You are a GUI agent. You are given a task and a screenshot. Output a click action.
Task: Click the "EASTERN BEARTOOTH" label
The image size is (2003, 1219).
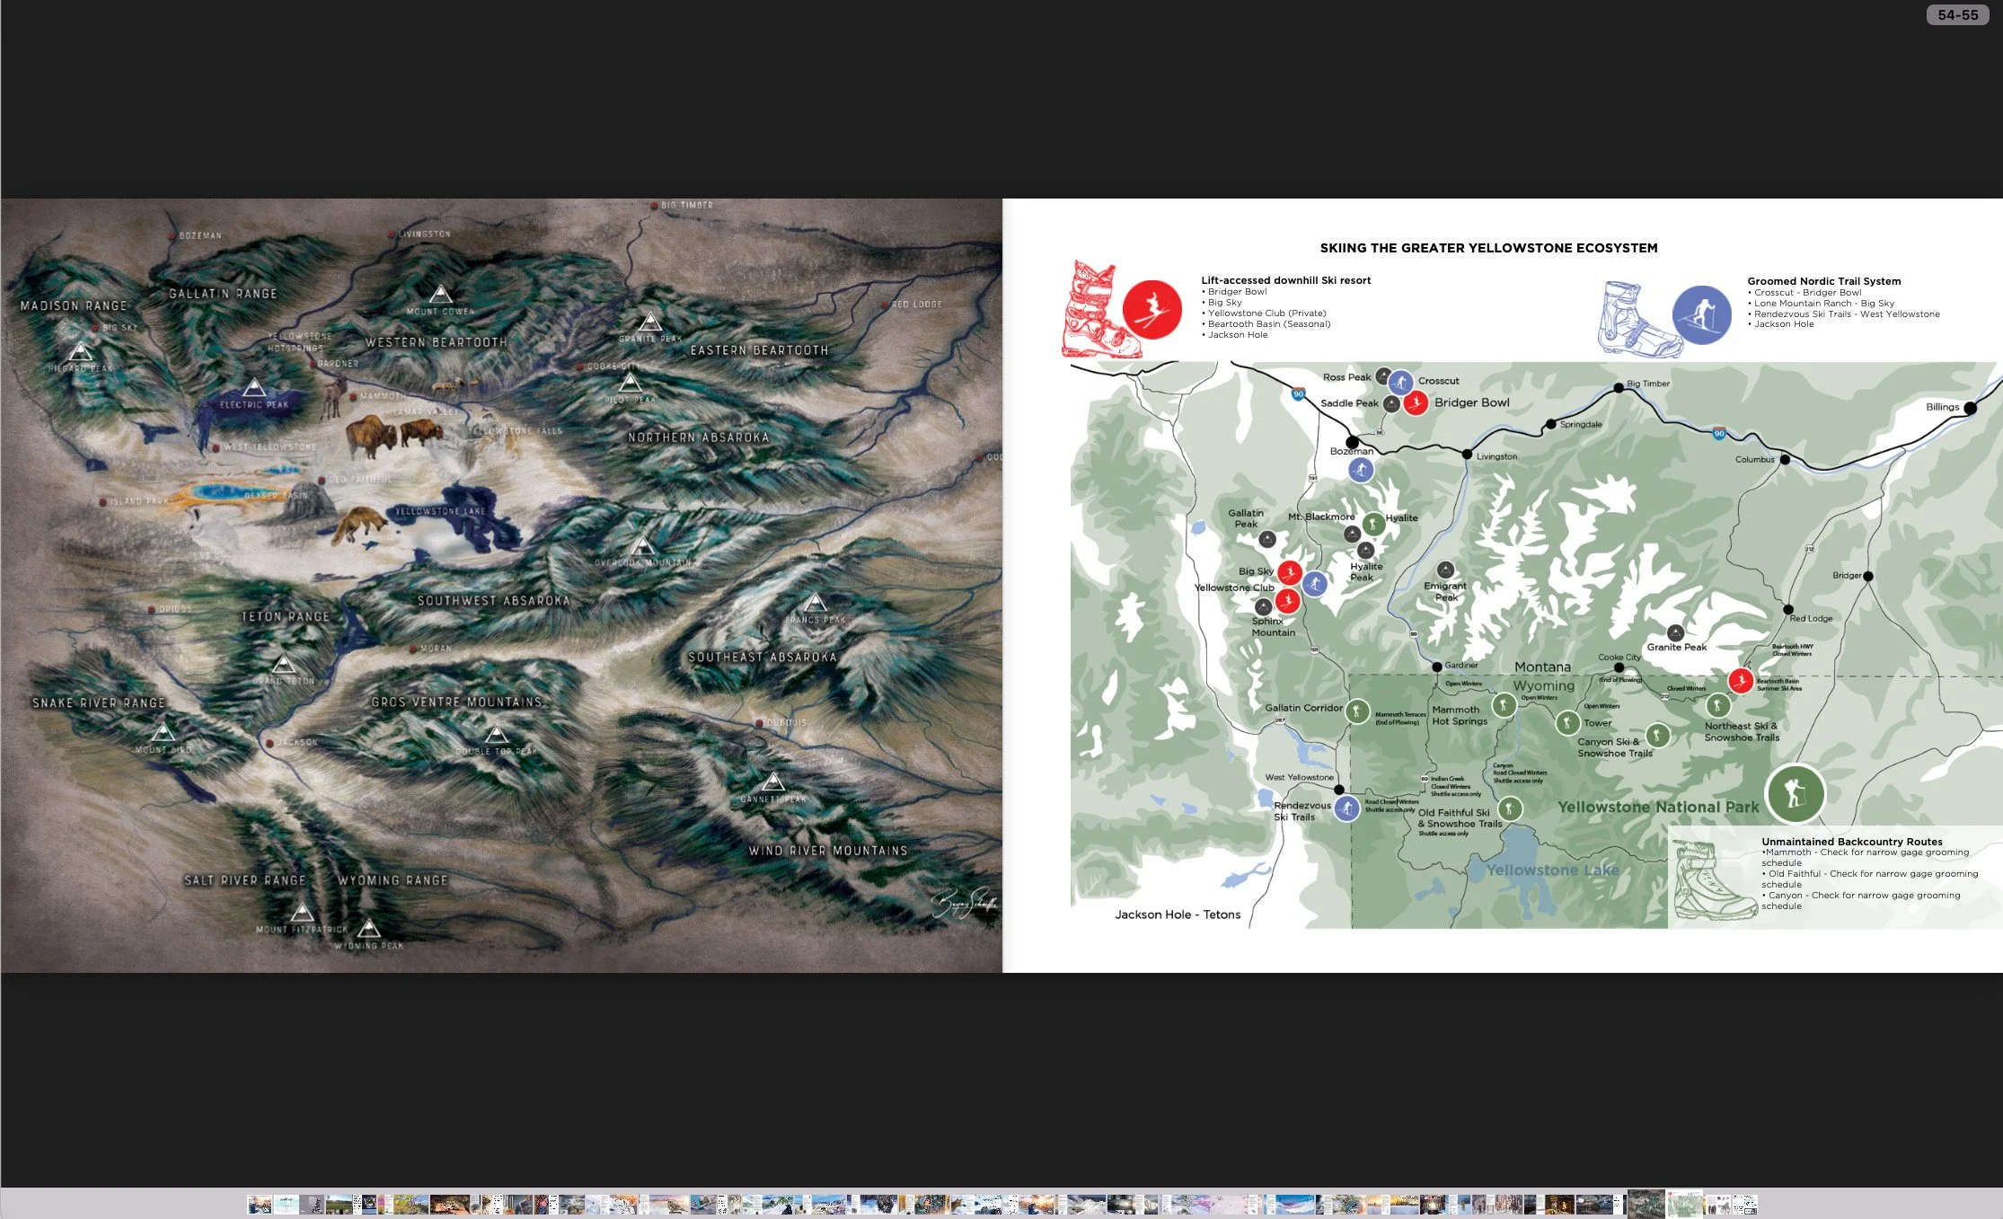pos(759,350)
